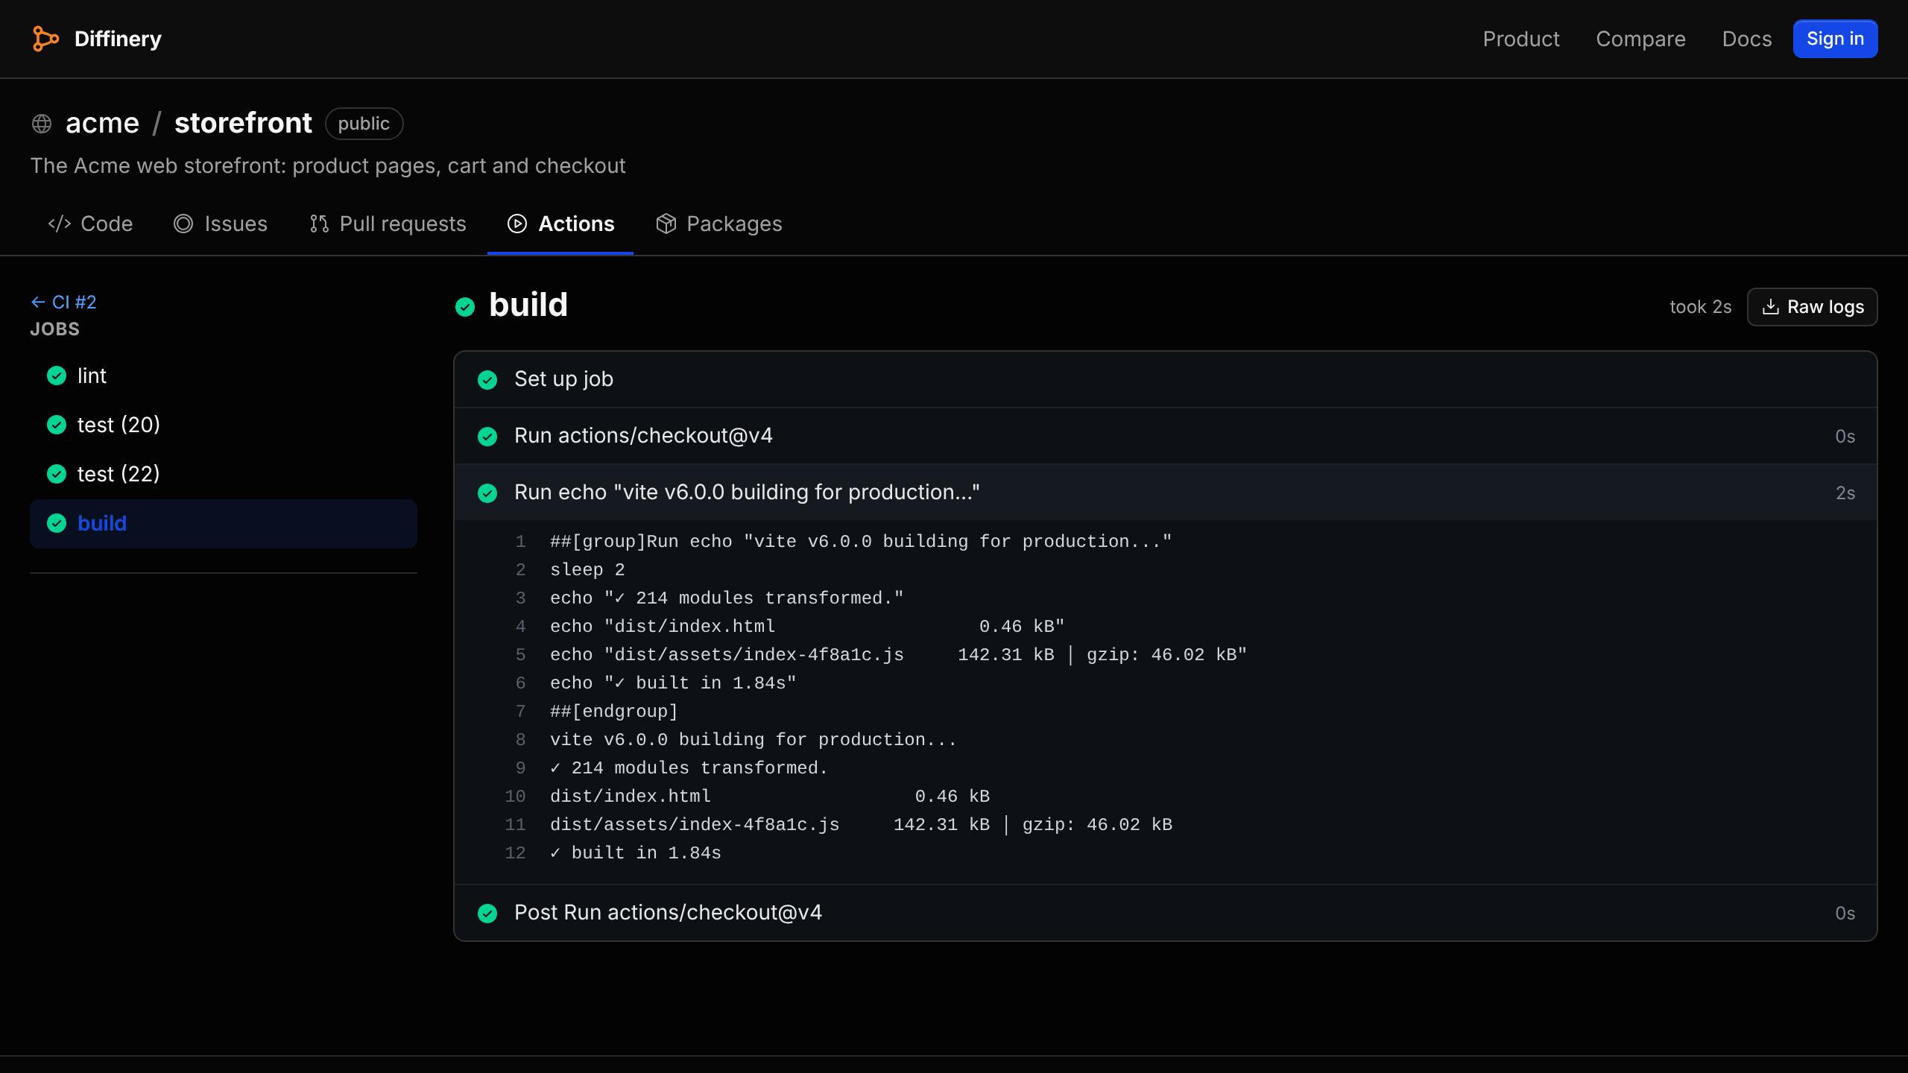Click log line 11 dist/assets/index-4f8a1c.js
The image size is (1908, 1073).
click(861, 825)
